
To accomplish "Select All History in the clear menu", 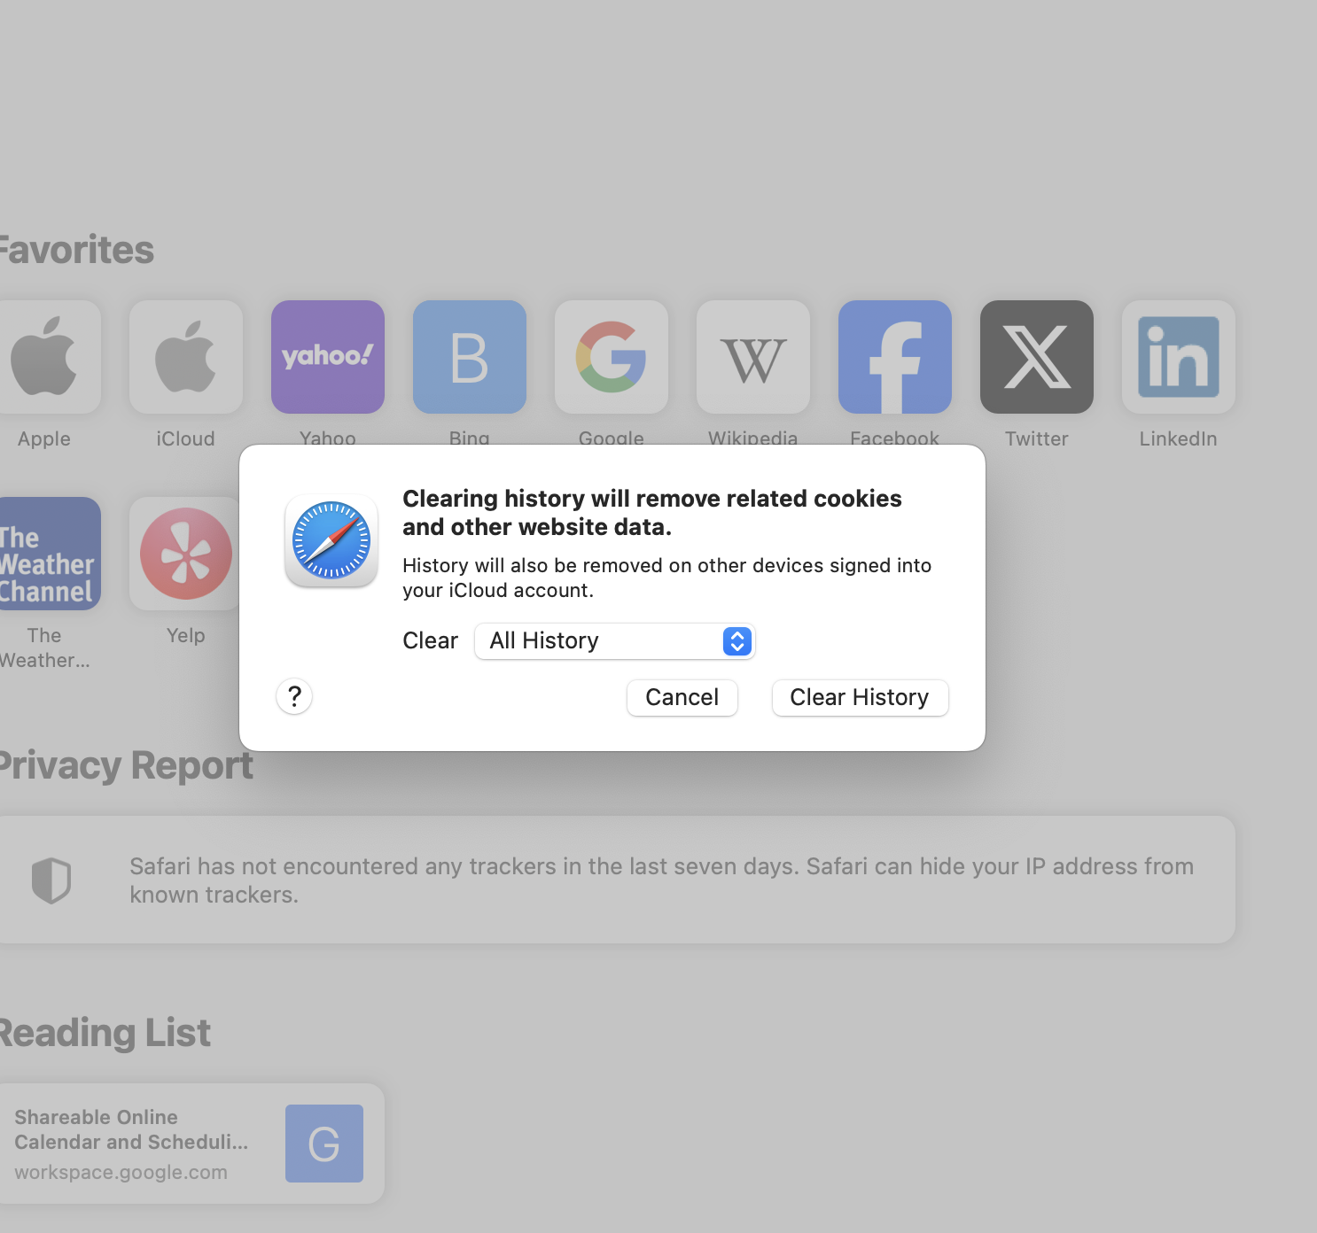I will [544, 640].
